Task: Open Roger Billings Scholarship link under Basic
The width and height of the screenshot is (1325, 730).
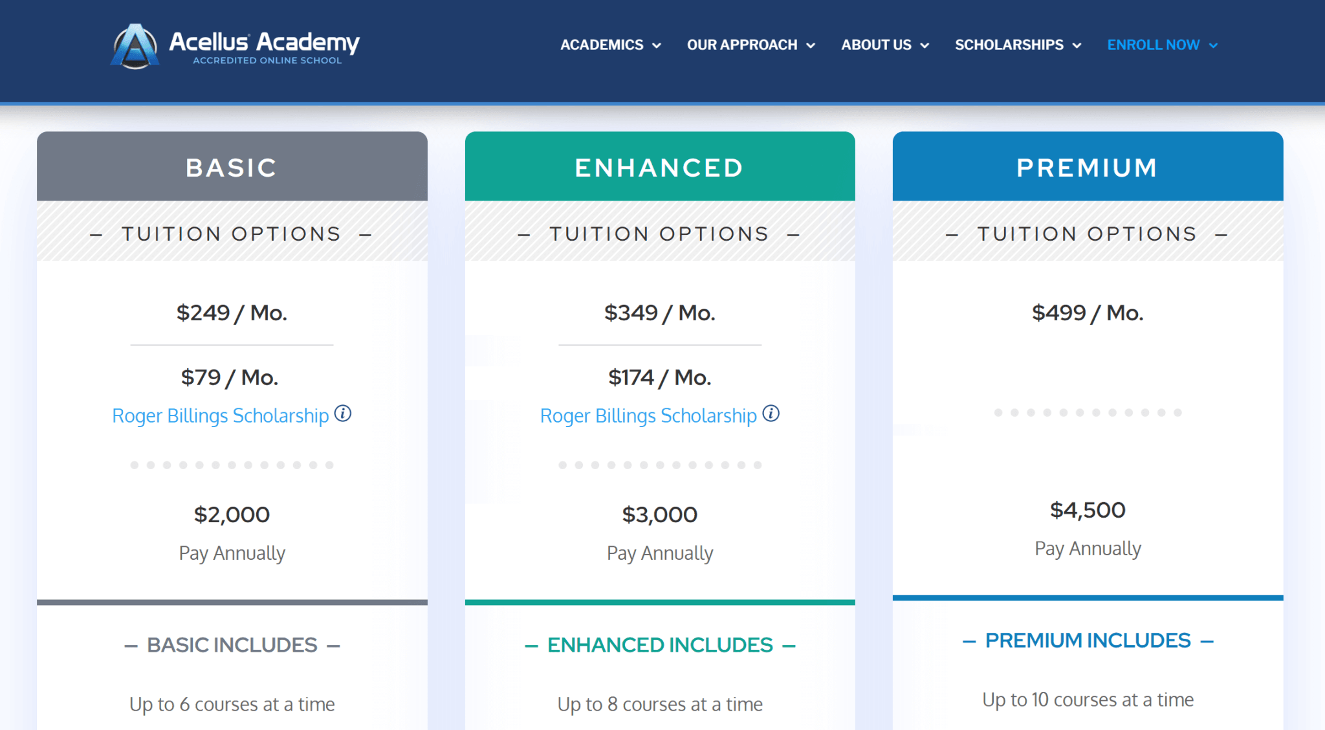Action: coord(220,415)
